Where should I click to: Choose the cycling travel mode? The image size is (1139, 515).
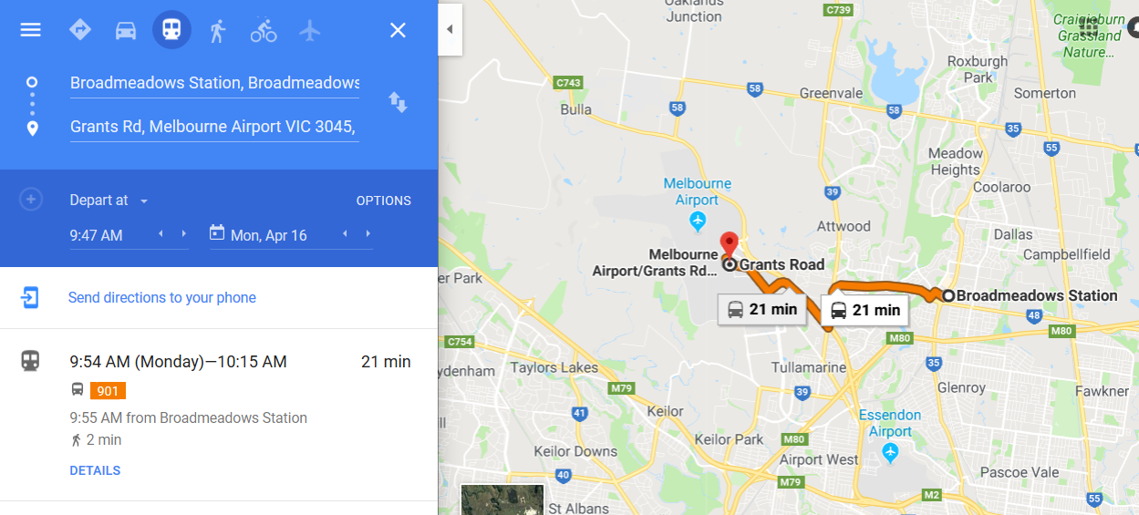264,30
